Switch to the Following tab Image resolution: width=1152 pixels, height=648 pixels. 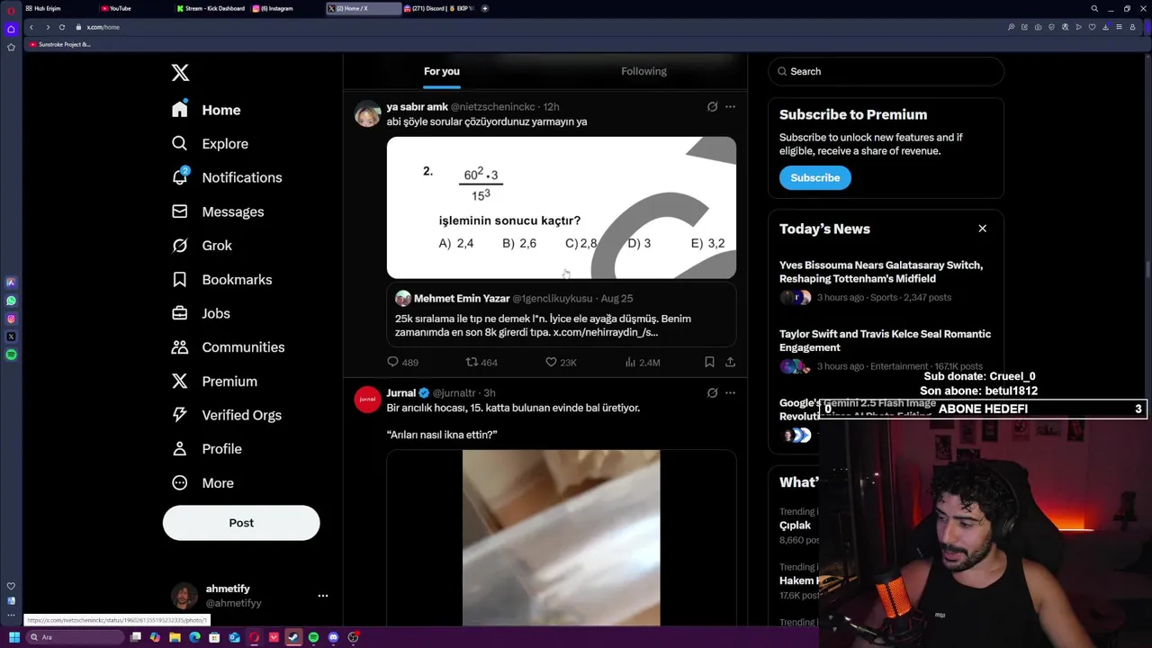643,71
